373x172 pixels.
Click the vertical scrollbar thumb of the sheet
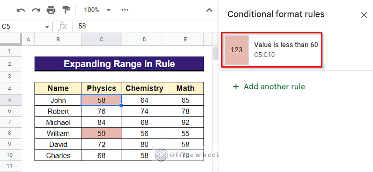click(x=216, y=53)
